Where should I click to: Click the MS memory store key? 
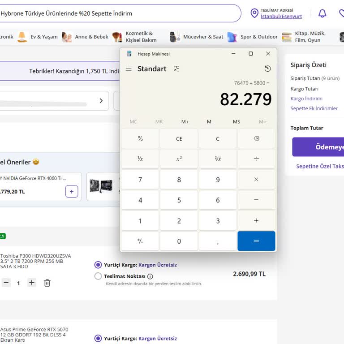tap(236, 121)
